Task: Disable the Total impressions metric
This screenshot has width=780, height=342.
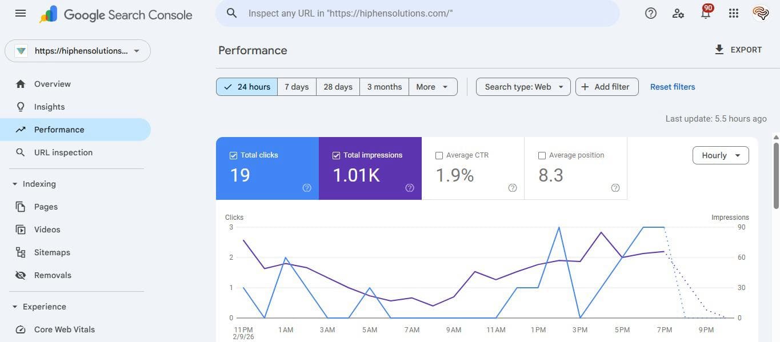Action: tap(336, 155)
